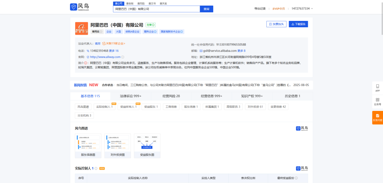The image size is (383, 183).
Task: Jump to the 风鸟图谱 section chip
Action: pyautogui.click(x=83, y=107)
